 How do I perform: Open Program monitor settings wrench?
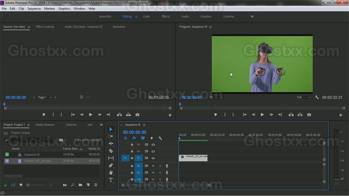click(x=317, y=97)
